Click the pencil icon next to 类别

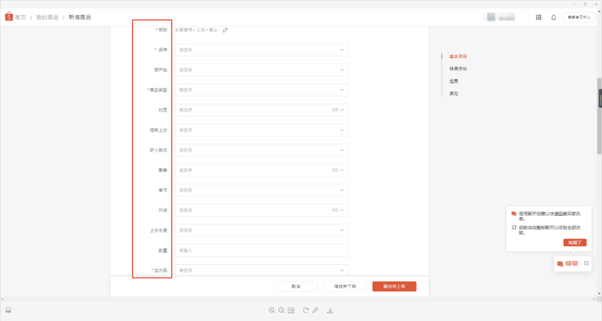point(225,30)
